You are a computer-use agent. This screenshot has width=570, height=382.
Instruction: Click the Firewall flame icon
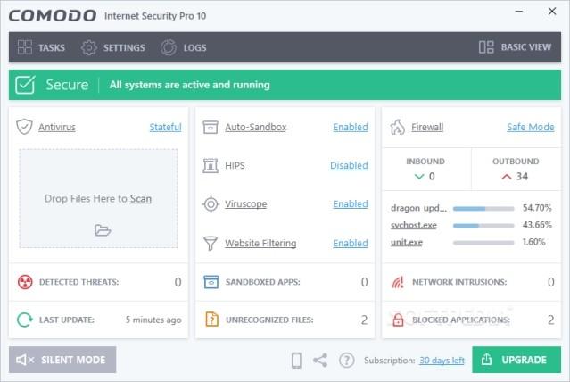[397, 127]
